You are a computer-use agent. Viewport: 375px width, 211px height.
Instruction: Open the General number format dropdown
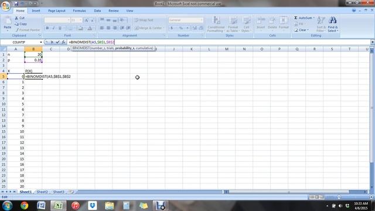coord(202,20)
